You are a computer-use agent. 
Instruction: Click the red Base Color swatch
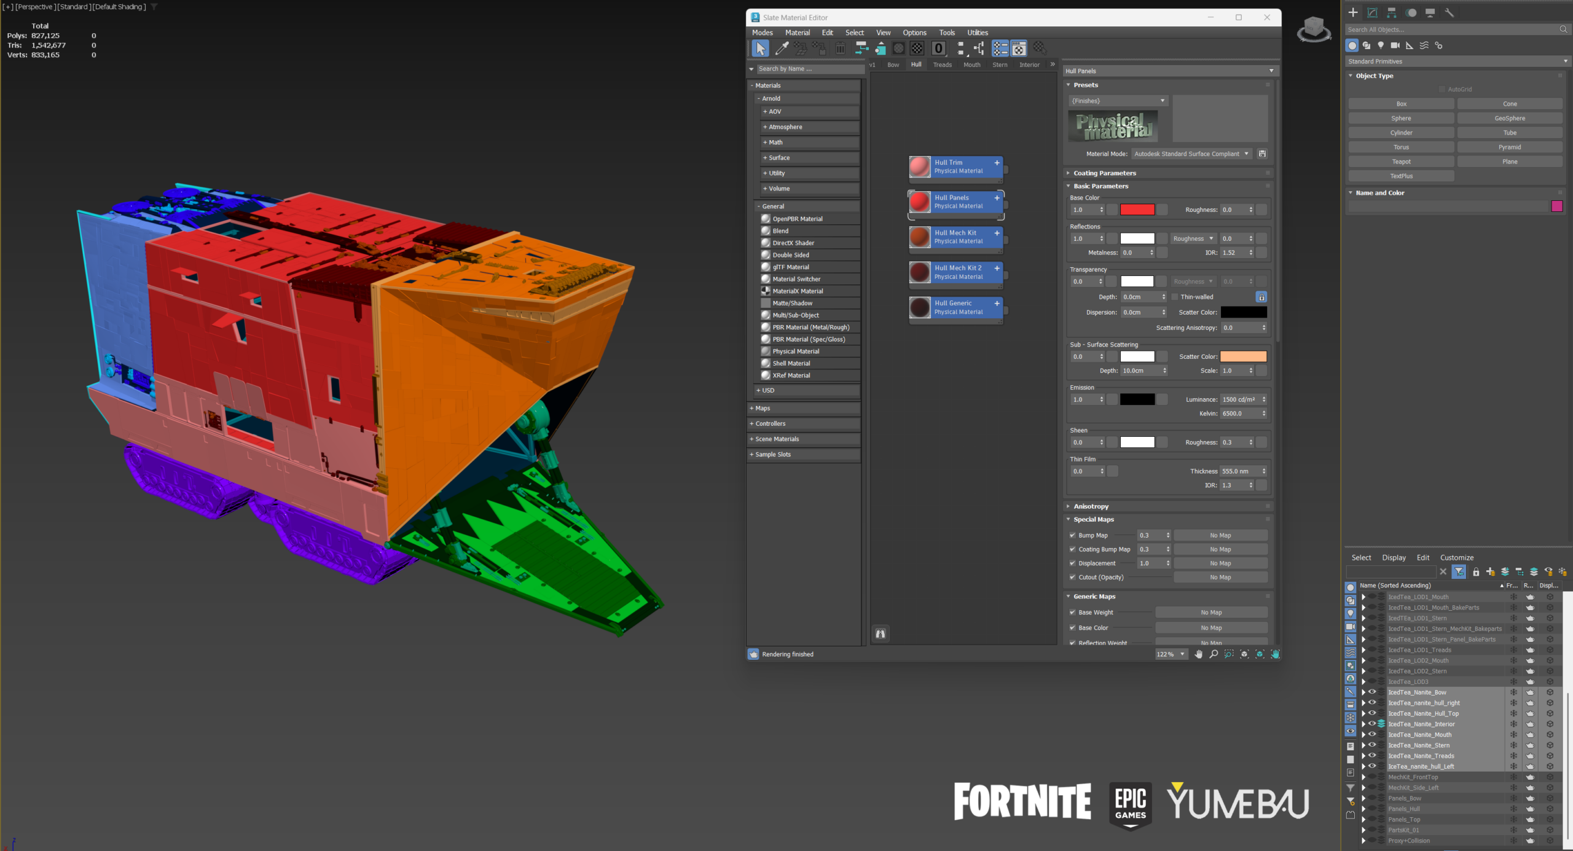tap(1137, 210)
